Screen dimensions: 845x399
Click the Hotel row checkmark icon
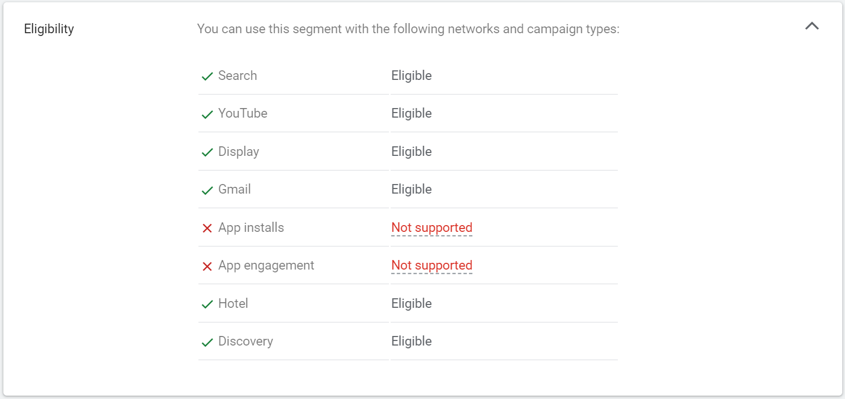point(207,304)
